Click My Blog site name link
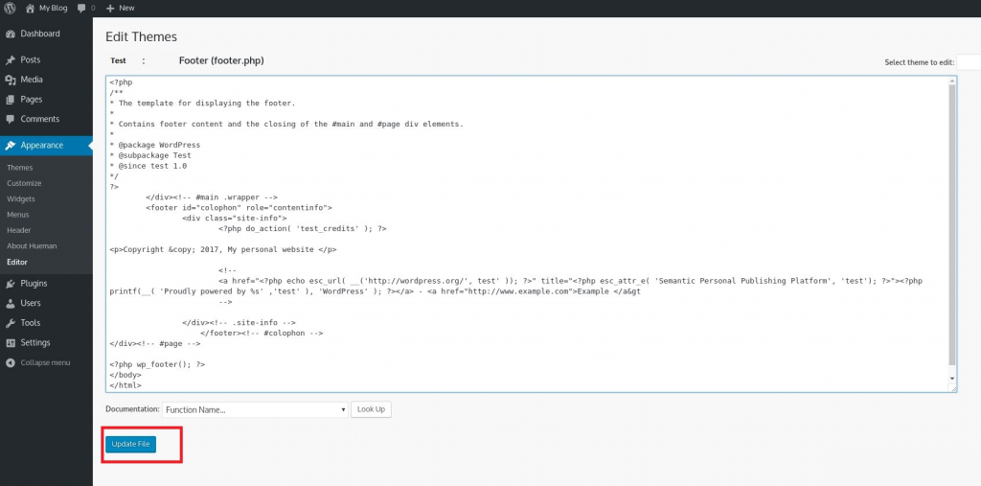The height and width of the screenshot is (486, 981). click(54, 8)
